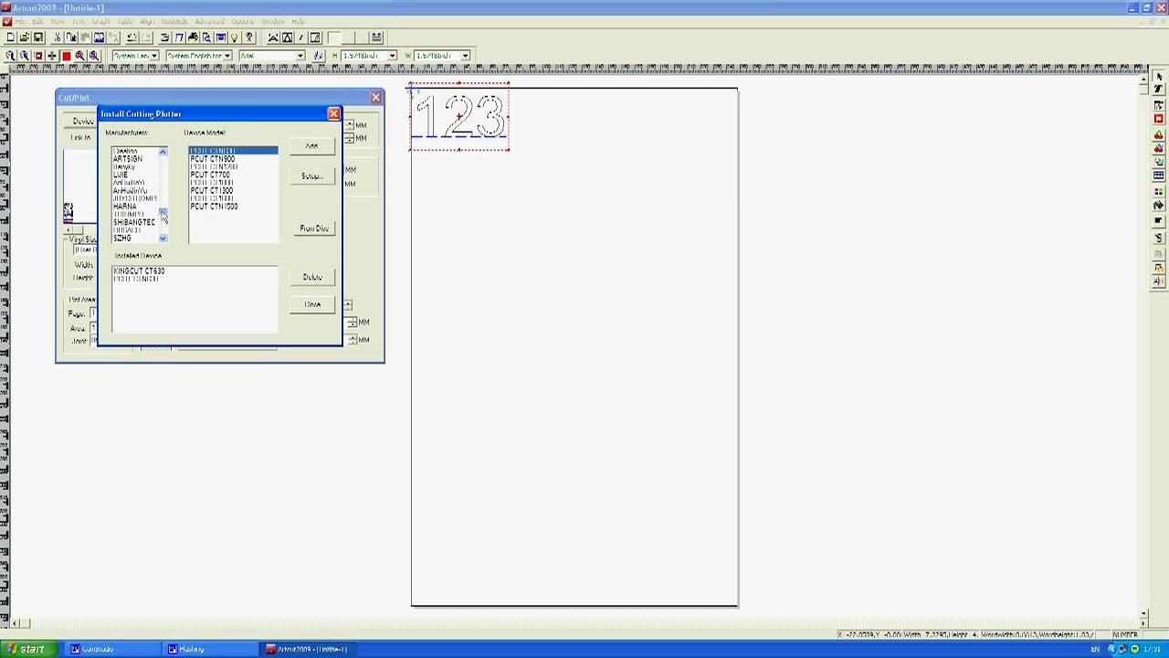Open the Edit menu
This screenshot has width=1169, height=658.
(x=37, y=21)
